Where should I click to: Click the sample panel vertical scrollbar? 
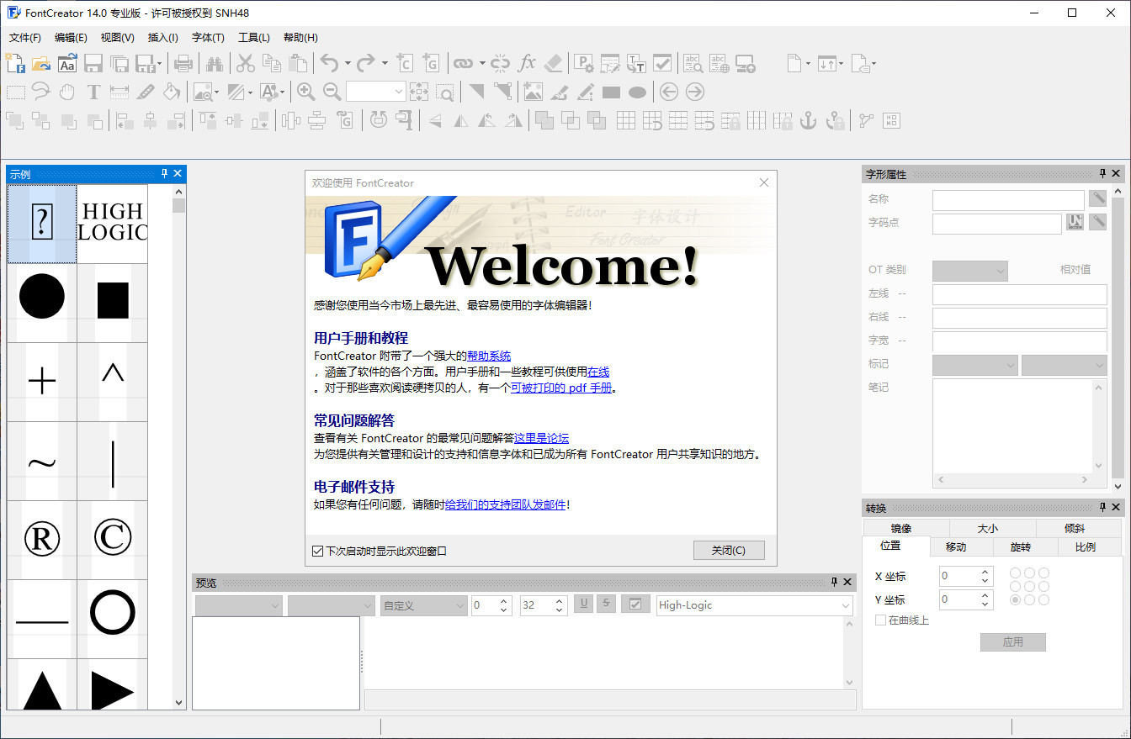pyautogui.click(x=178, y=454)
